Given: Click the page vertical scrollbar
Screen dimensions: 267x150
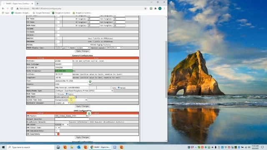Looking at the screenshot, I should (166, 69).
